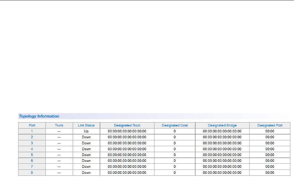Open port 2 in the Port column

click(32, 137)
